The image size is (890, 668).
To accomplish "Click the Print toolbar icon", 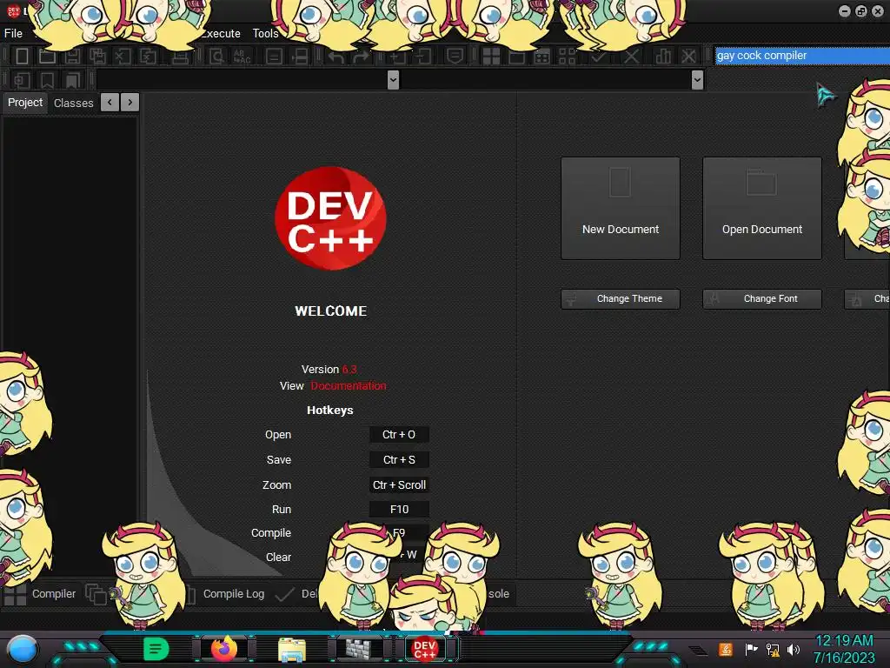I will pyautogui.click(x=181, y=57).
